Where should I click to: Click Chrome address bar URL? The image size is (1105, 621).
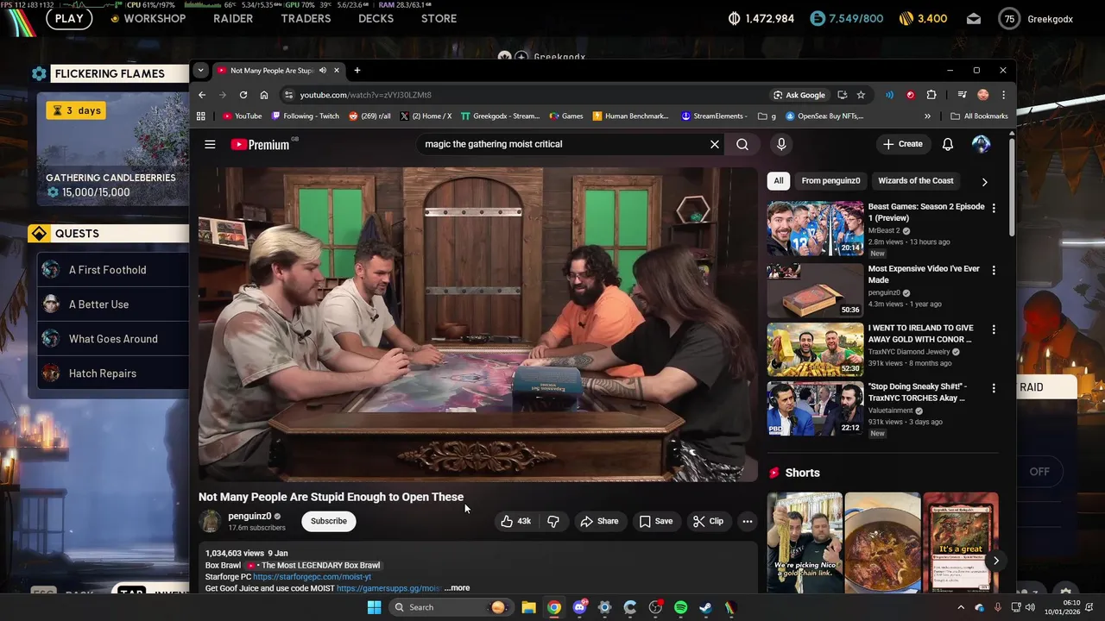pyautogui.click(x=366, y=95)
